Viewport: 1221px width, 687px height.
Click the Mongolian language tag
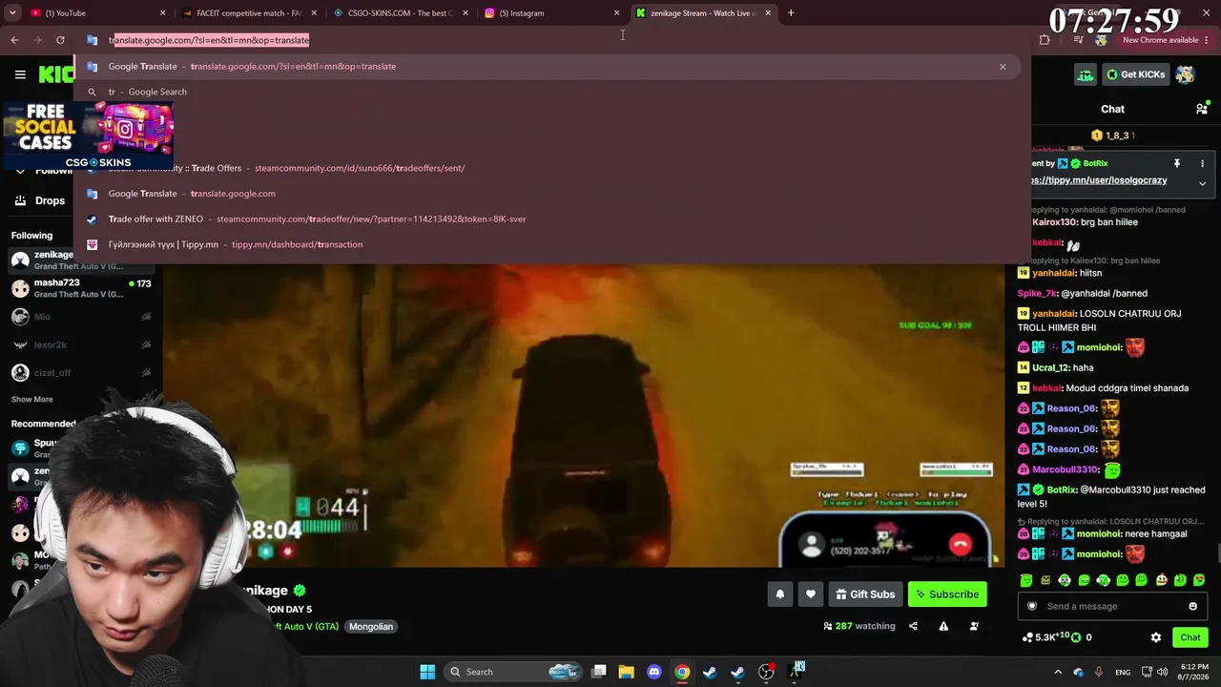pos(371,626)
